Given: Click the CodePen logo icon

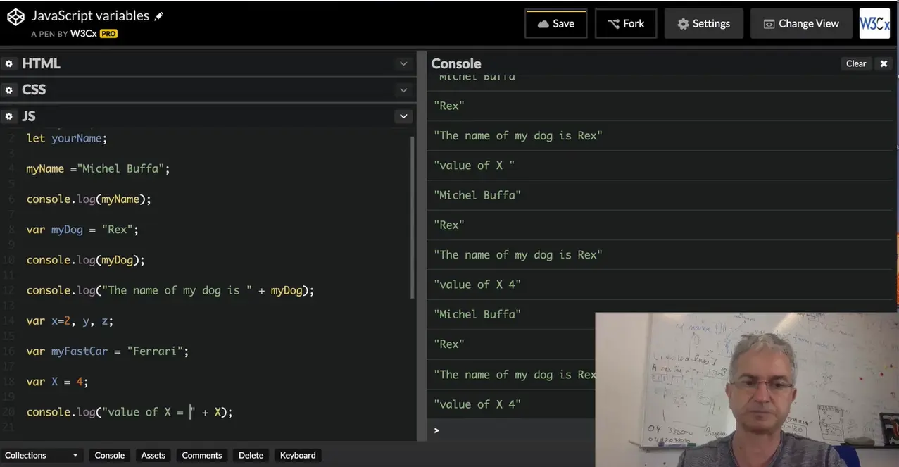Looking at the screenshot, I should [x=15, y=17].
